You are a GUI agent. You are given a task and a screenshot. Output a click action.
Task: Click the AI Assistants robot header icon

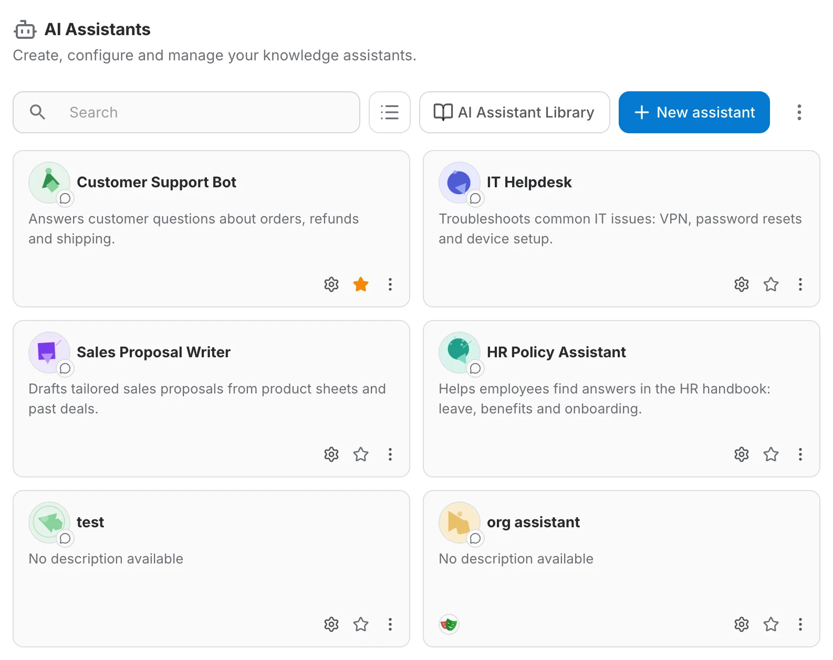[x=25, y=30]
